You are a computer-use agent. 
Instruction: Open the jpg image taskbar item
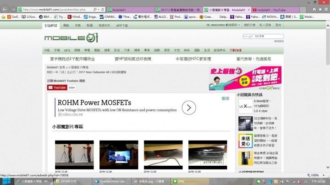point(151,181)
